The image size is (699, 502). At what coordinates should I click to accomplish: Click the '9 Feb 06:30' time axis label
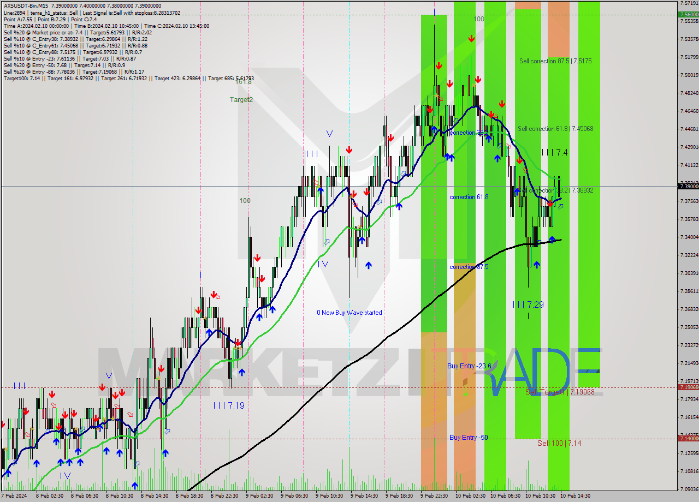(294, 496)
